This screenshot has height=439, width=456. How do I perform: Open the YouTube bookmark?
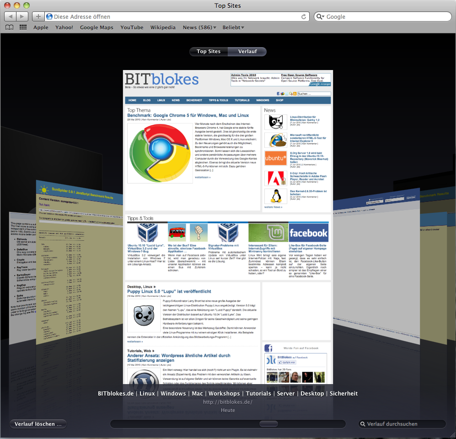tap(132, 27)
